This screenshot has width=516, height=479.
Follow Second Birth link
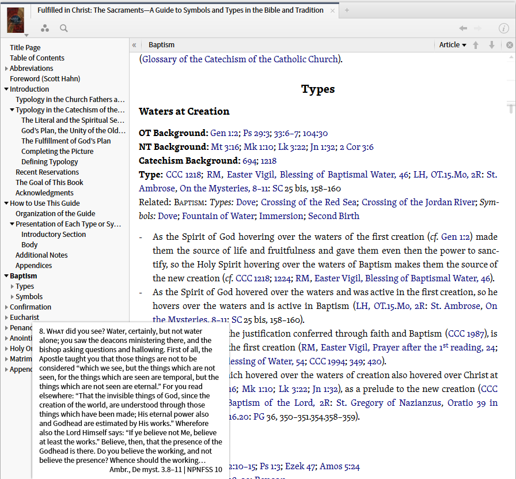point(333,216)
